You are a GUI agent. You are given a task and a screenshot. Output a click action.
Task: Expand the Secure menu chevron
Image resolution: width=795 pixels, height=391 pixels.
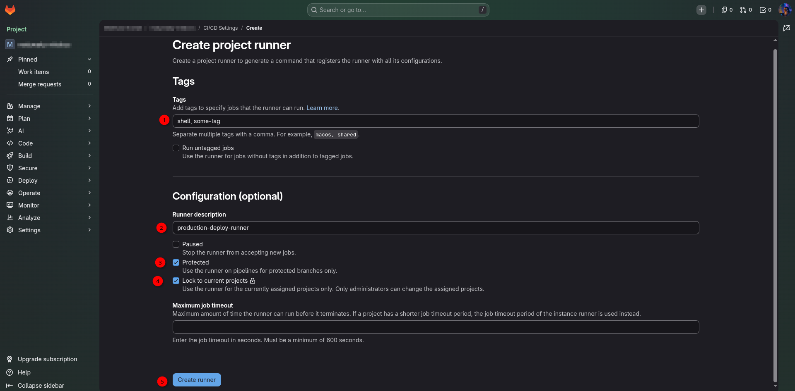89,168
